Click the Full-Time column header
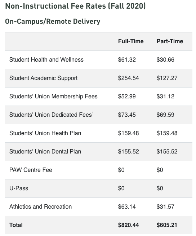 pos(131,41)
